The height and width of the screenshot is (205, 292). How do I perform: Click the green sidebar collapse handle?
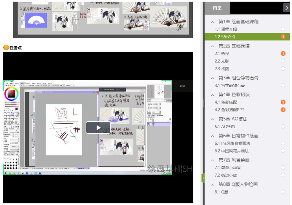pos(203,178)
